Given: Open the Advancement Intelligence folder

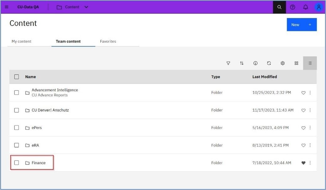Looking at the screenshot, I should 55,90.
